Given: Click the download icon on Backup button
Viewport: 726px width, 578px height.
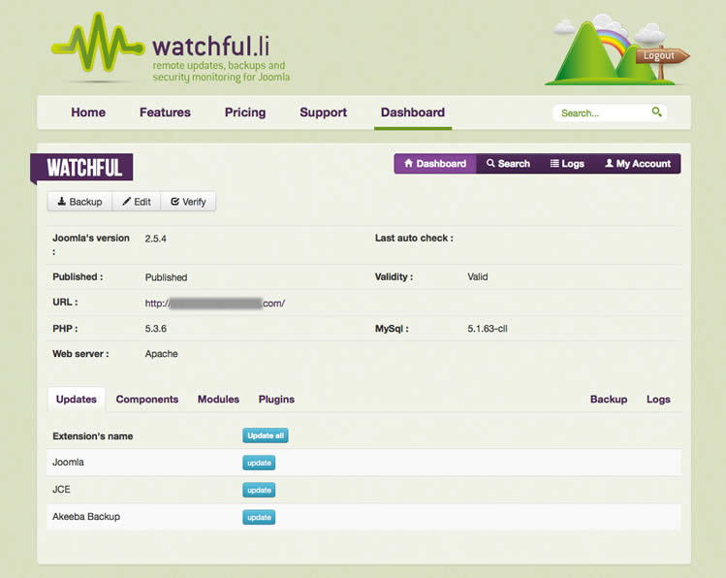Looking at the screenshot, I should pyautogui.click(x=62, y=202).
